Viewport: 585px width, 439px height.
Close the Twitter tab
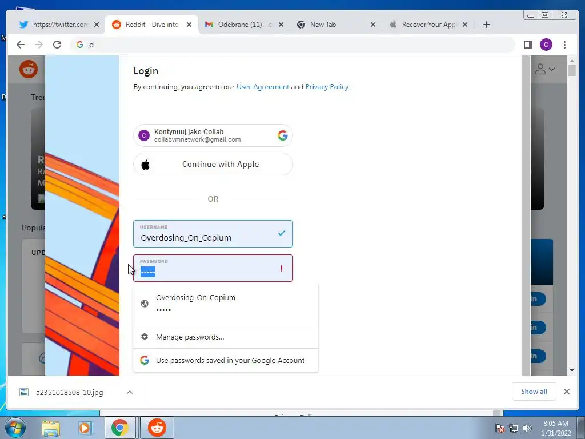click(96, 25)
